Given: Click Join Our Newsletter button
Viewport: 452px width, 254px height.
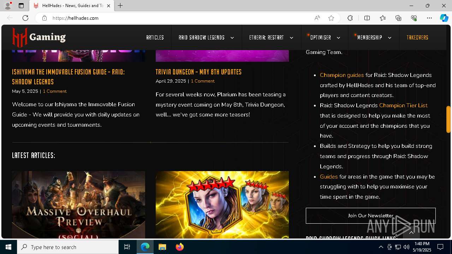Looking at the screenshot, I should (371, 216).
